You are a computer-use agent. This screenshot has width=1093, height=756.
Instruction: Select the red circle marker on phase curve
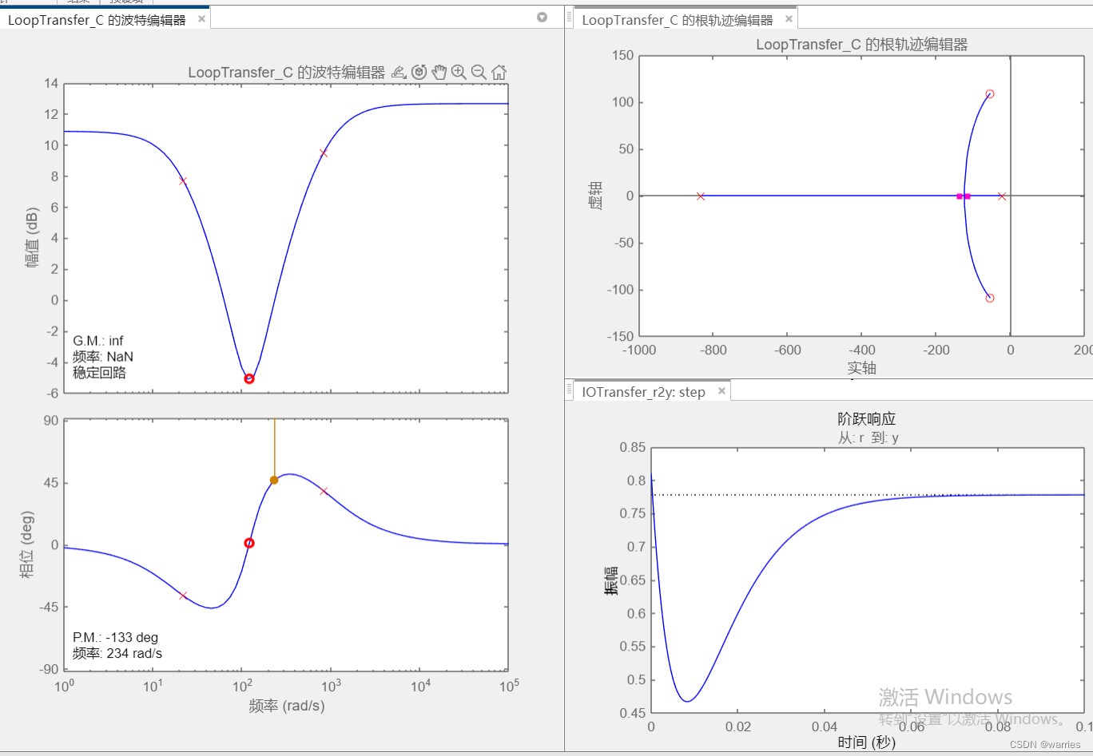(x=249, y=543)
